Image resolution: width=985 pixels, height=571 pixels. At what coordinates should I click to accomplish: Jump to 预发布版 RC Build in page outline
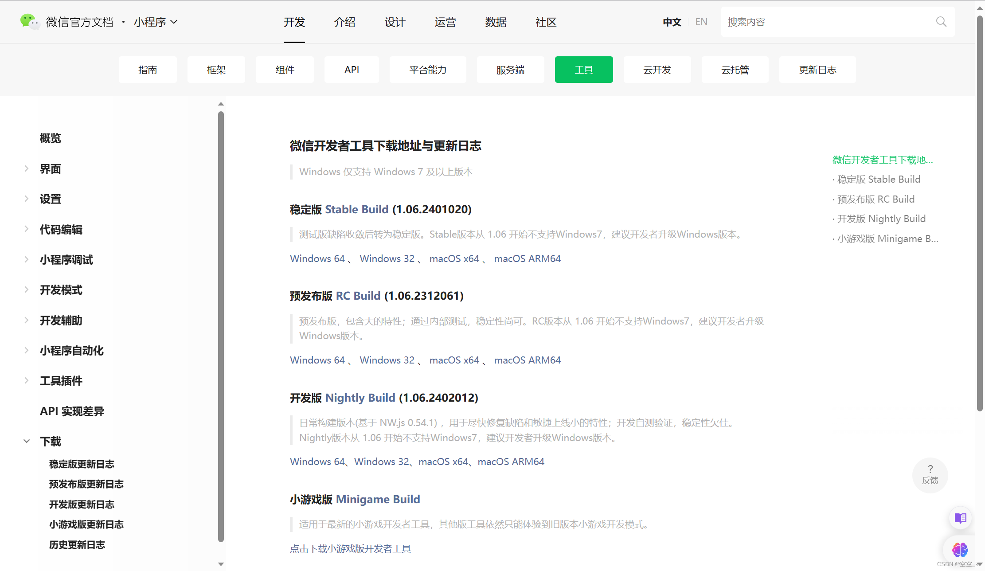[x=876, y=199]
